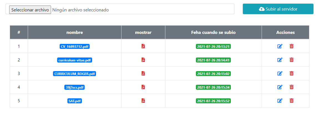Open the PDF icon for 38j3scs.pdf

[143, 87]
